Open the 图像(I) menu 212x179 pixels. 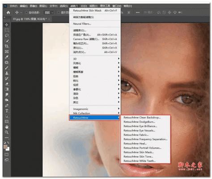34,6
